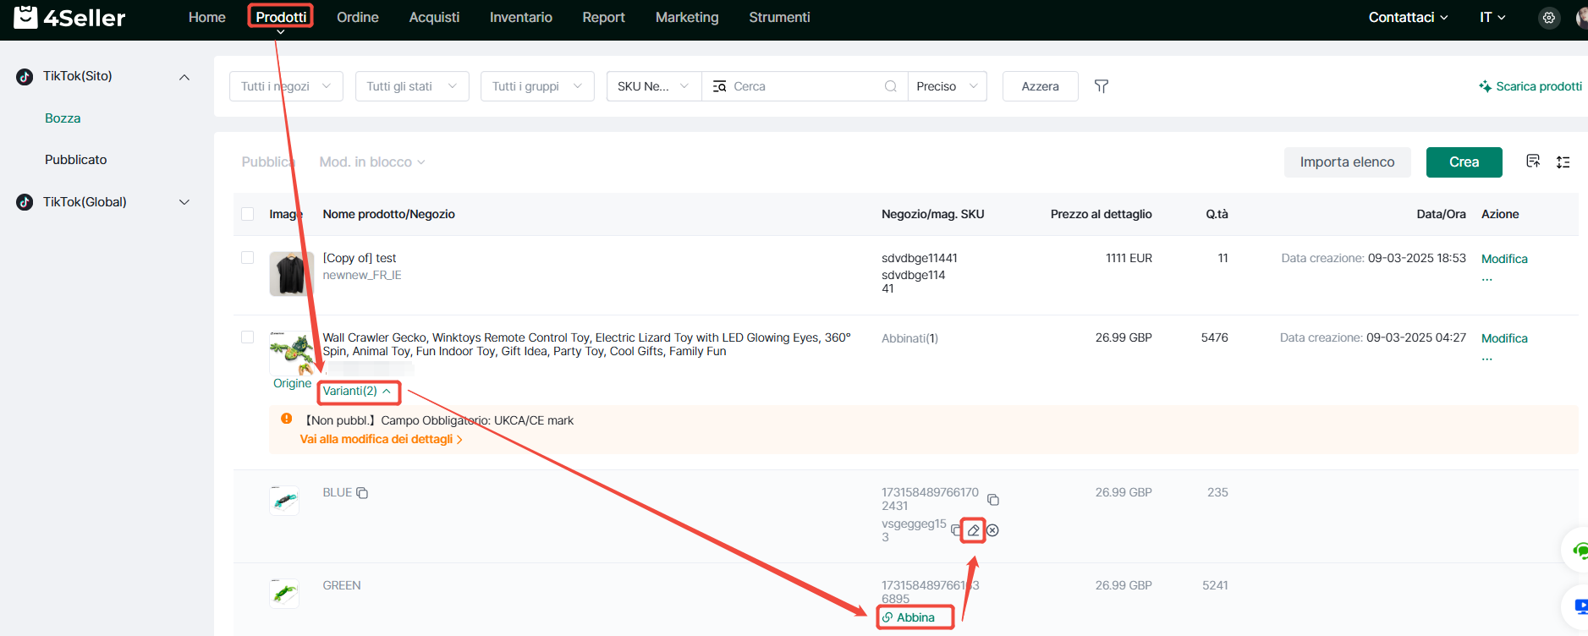
Task: Click the Cerca search input field
Action: [x=804, y=86]
